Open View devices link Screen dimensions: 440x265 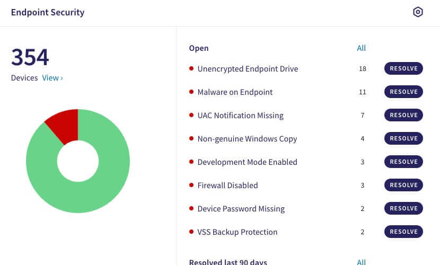pos(52,78)
